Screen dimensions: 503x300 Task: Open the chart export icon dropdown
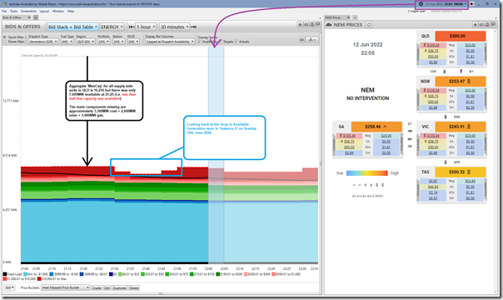click(311, 39)
